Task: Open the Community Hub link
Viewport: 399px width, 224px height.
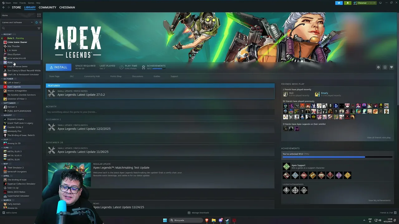Action: pos(92,76)
